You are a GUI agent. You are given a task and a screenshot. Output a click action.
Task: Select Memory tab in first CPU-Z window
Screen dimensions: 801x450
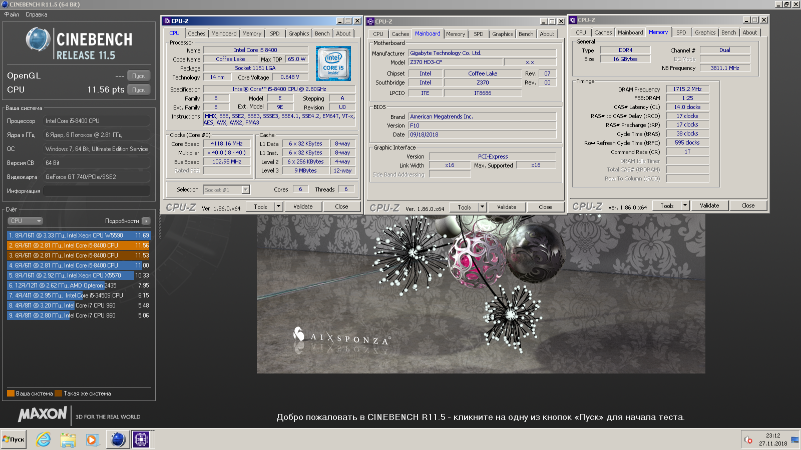(x=252, y=33)
